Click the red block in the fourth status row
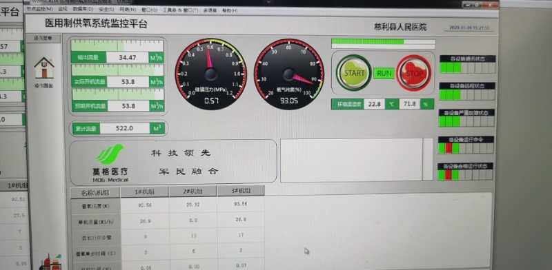The image size is (552, 270). [x=448, y=148]
